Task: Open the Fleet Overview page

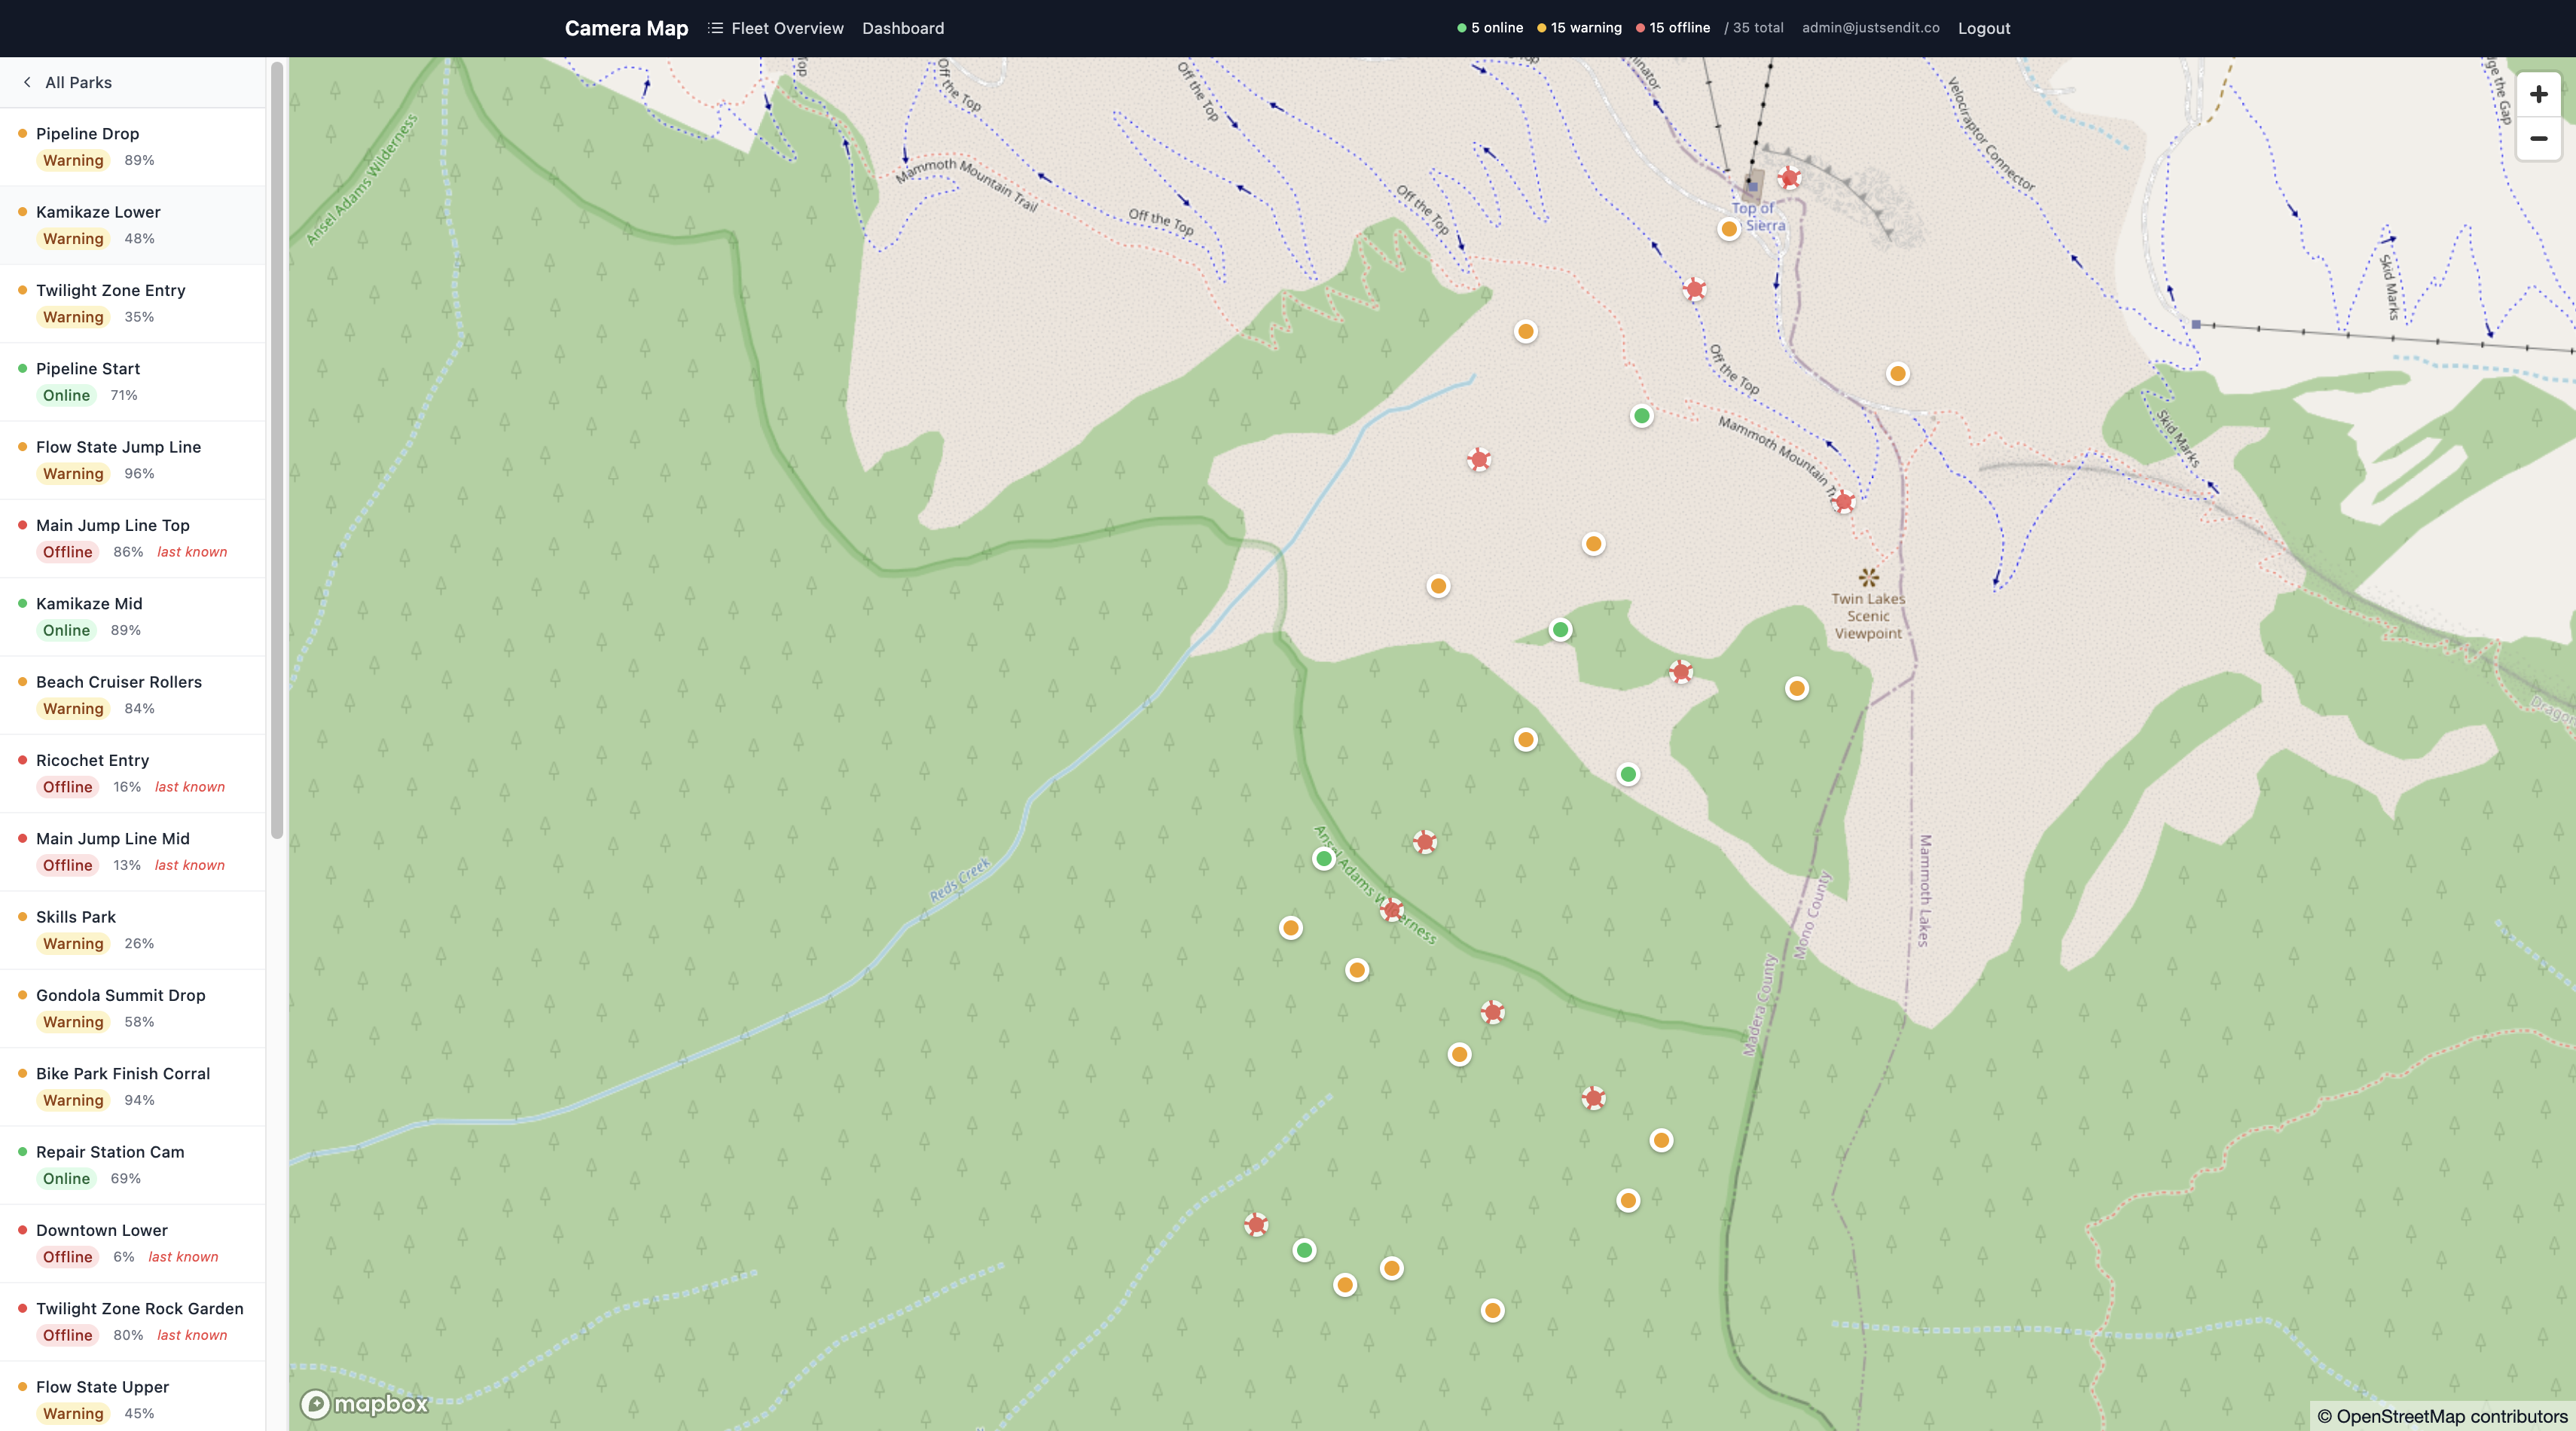Action: click(787, 28)
